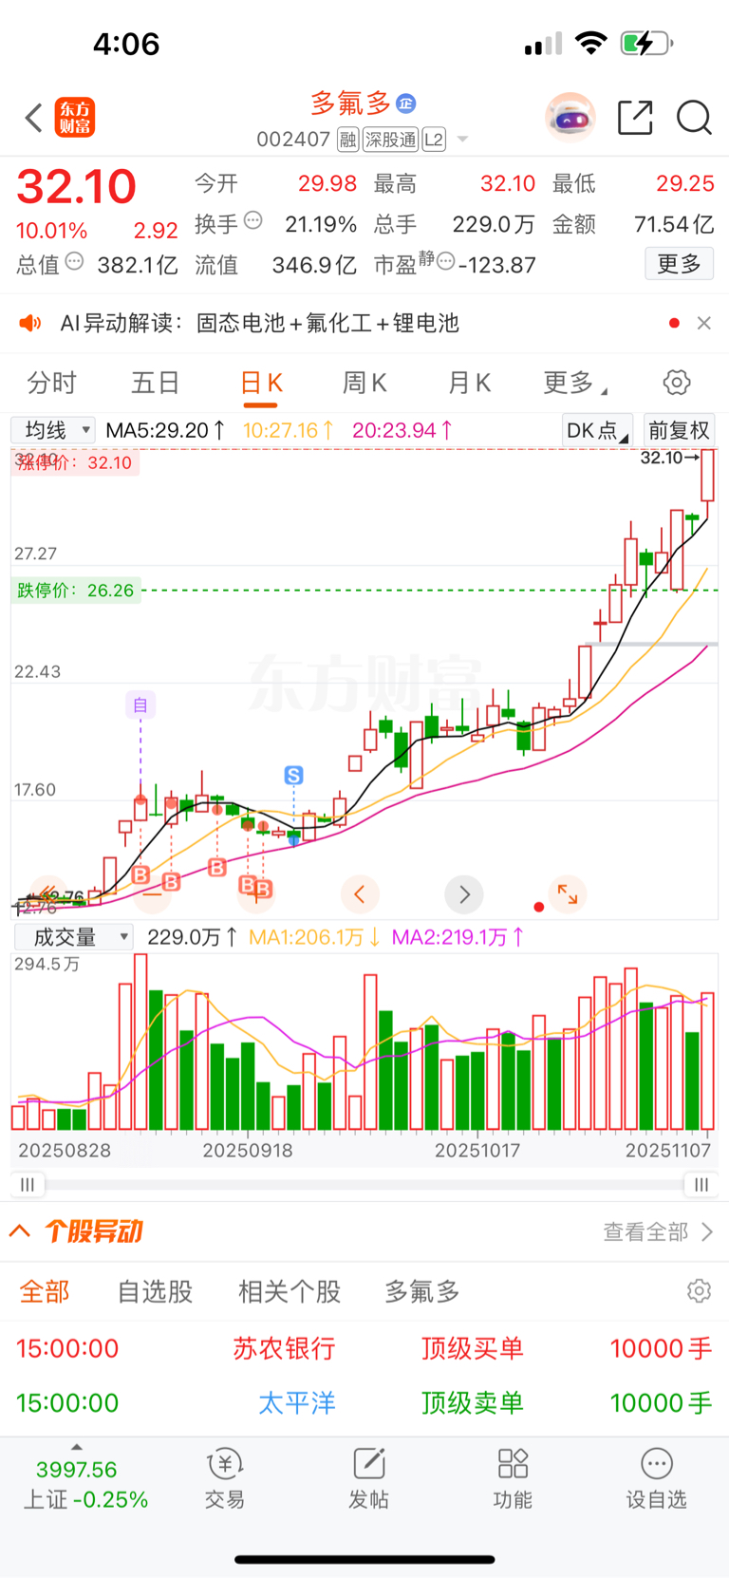Tap 顶级卖单 label in 太平洋 row
The width and height of the screenshot is (729, 1578).
[472, 1402]
